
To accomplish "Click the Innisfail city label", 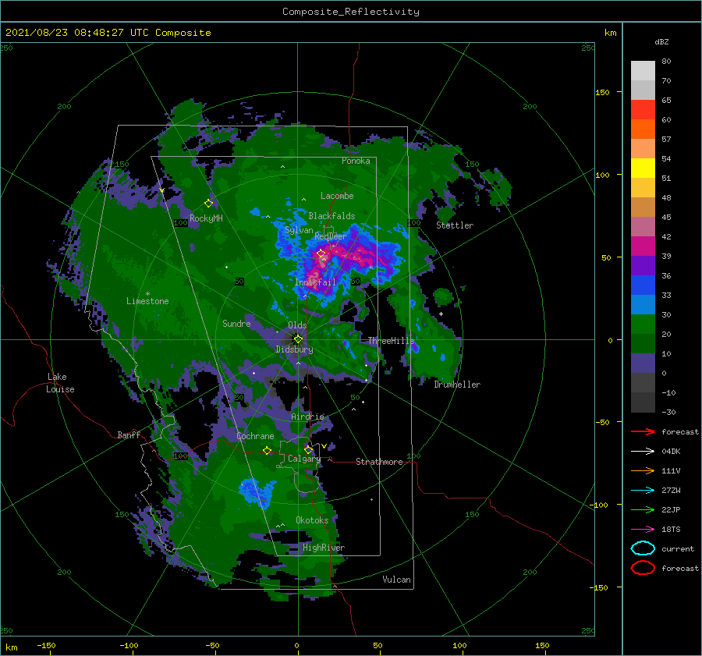I will [x=315, y=282].
